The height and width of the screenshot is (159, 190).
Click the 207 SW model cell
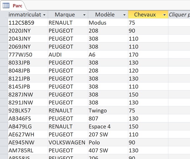pos(108,135)
